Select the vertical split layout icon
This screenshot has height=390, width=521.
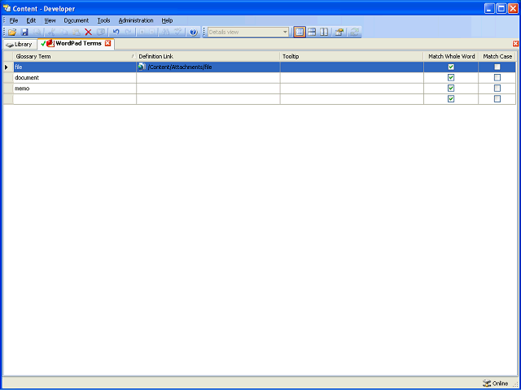point(324,32)
